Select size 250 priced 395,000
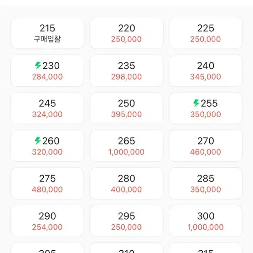Viewport: 253px width, 253px height. click(x=126, y=108)
